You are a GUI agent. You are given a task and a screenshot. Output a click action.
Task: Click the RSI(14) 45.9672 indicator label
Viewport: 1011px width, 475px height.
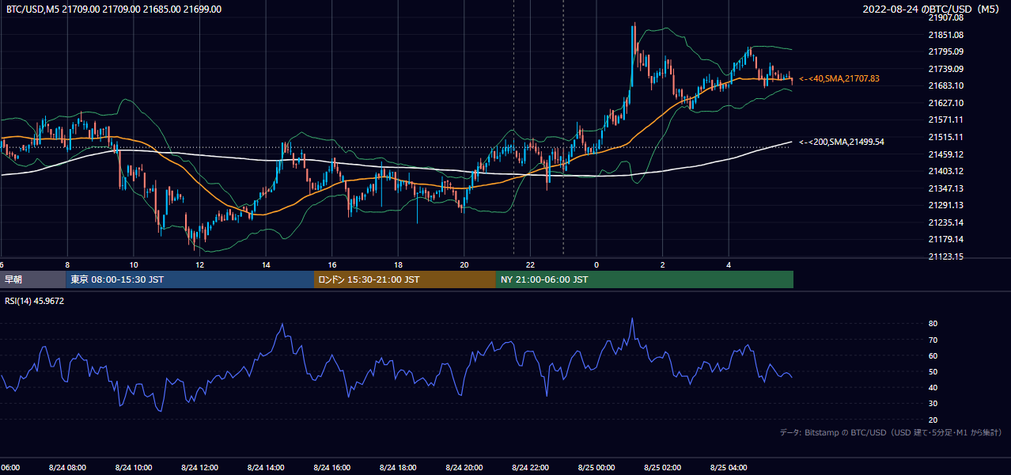point(35,301)
